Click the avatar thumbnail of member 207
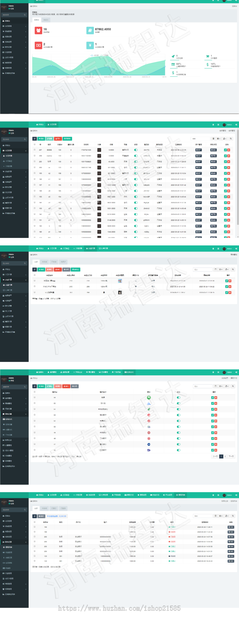The width and height of the screenshot is (239, 623). point(99,150)
